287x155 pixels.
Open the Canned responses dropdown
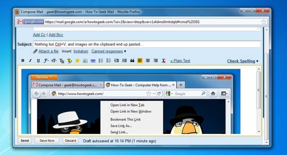click(109, 51)
